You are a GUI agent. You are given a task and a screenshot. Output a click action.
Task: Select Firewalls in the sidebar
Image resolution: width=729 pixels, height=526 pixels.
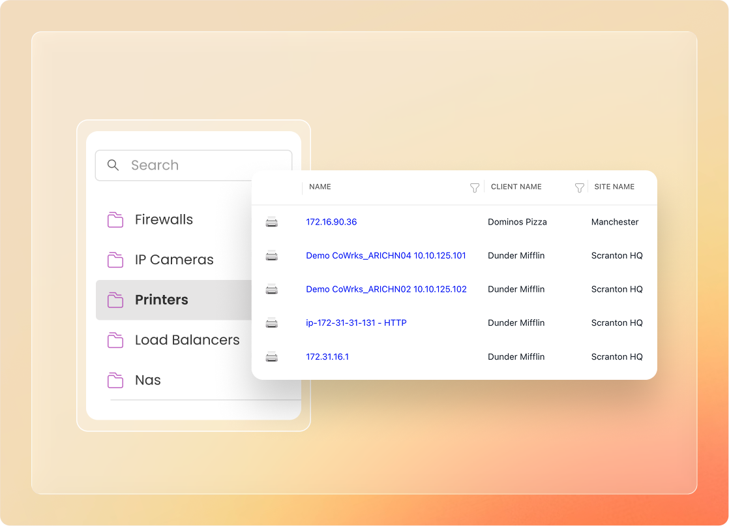click(164, 220)
